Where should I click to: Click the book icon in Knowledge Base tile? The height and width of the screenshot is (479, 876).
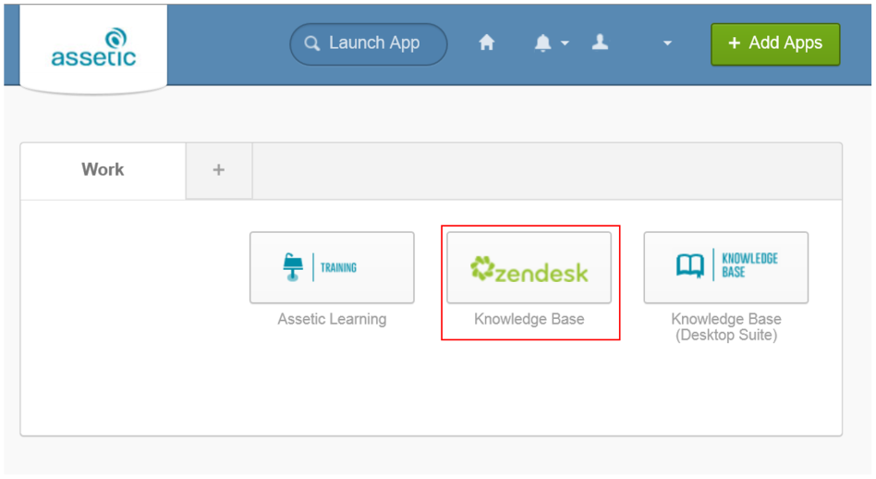tap(689, 266)
